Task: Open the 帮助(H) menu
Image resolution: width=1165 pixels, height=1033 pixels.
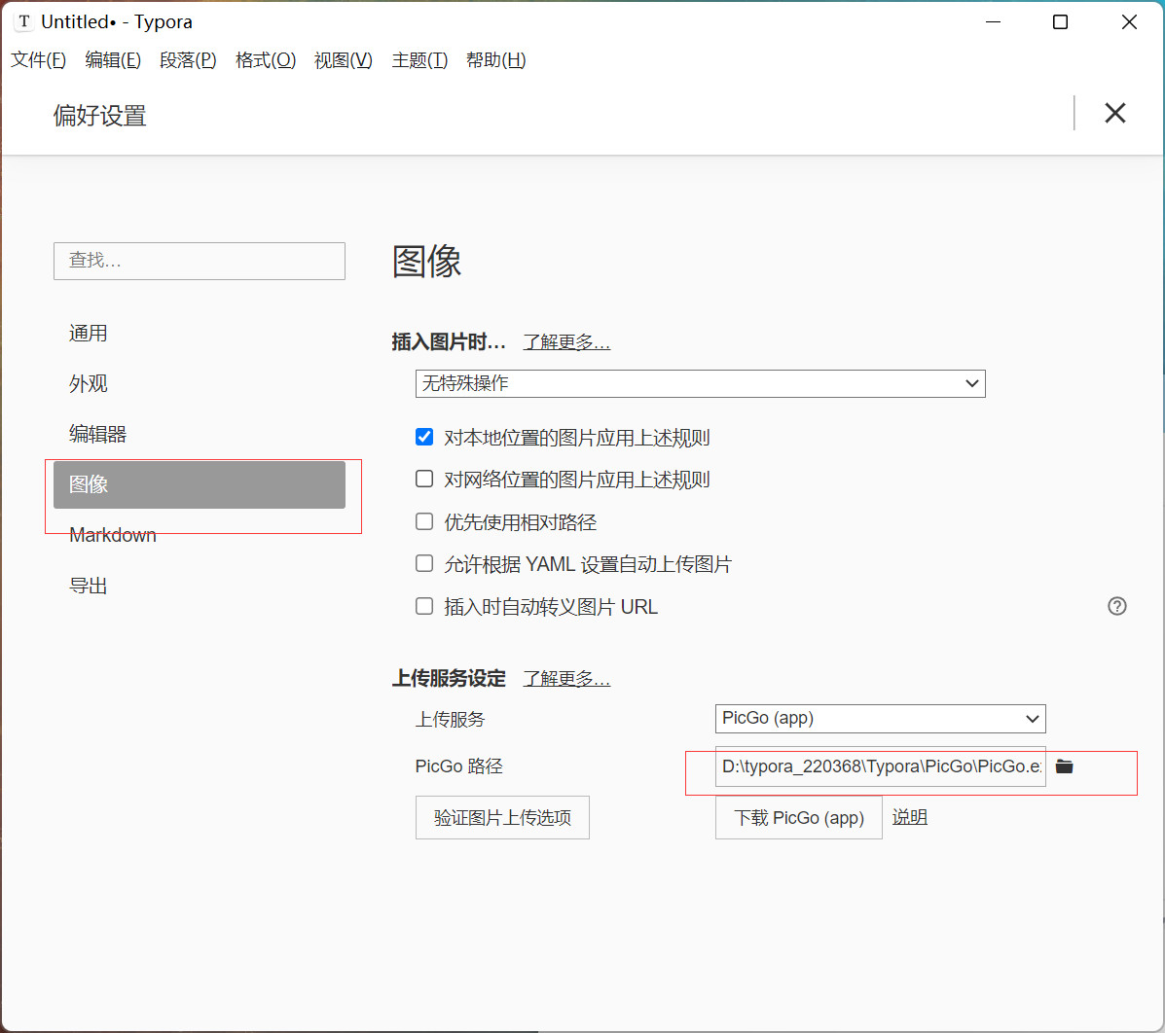Action: [x=496, y=60]
